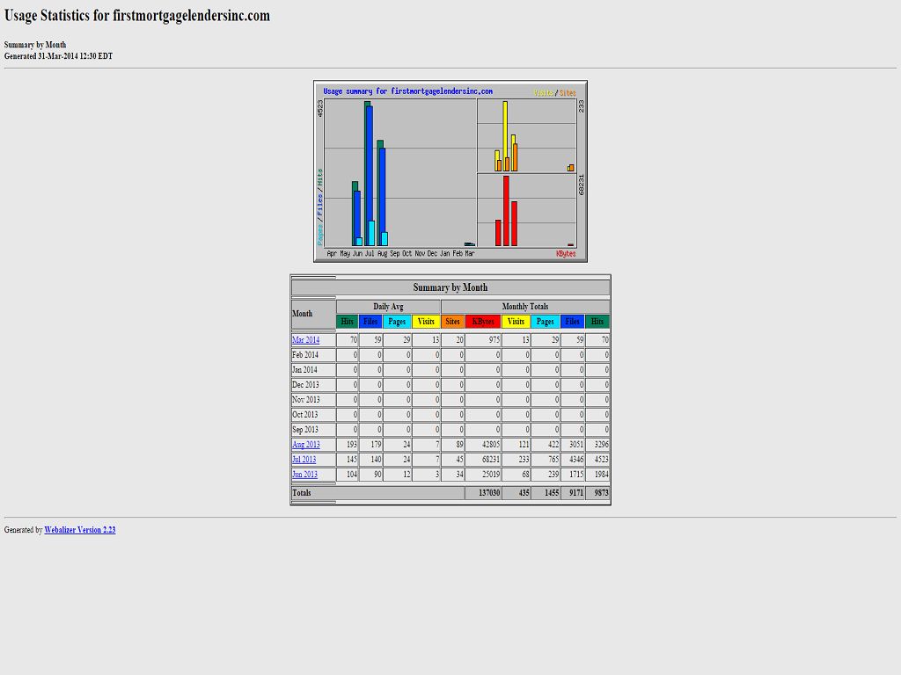Image resolution: width=901 pixels, height=675 pixels.
Task: Follow the Webalizer Version 2.23 link
Action: tap(80, 530)
